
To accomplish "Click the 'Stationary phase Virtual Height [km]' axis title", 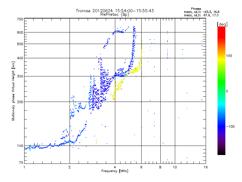I will (13, 91).
